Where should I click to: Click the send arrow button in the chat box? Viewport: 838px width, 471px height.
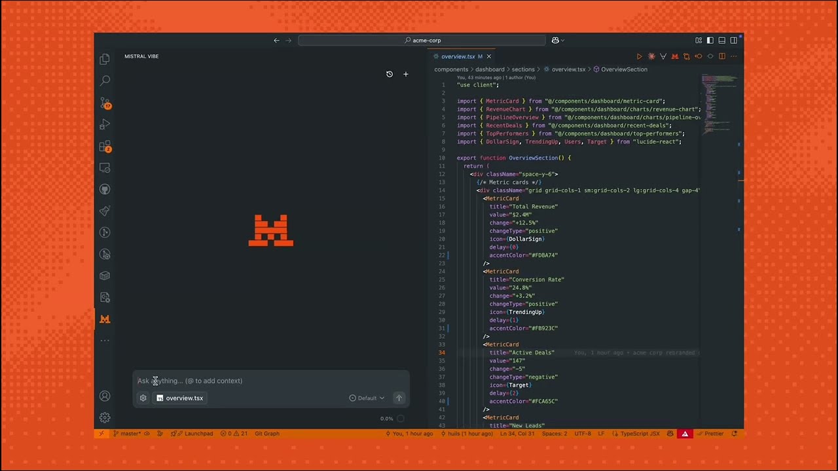[x=399, y=398]
